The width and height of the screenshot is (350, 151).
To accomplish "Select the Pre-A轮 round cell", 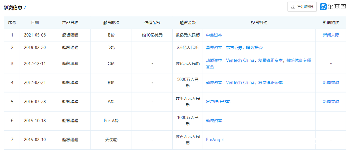I will click(111, 121).
